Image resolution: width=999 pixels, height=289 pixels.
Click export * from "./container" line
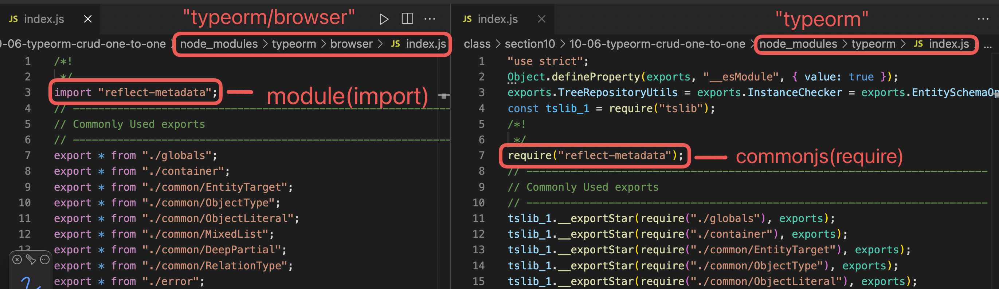tap(142, 171)
